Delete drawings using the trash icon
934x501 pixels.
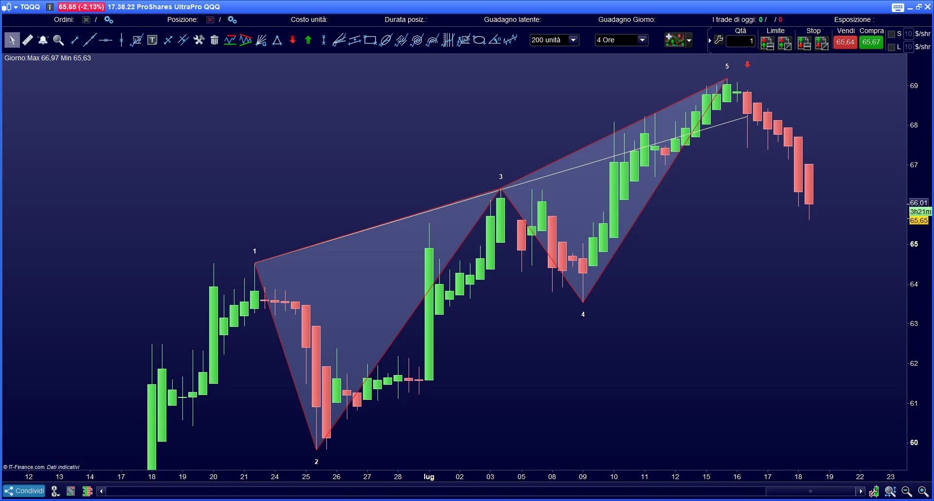215,40
